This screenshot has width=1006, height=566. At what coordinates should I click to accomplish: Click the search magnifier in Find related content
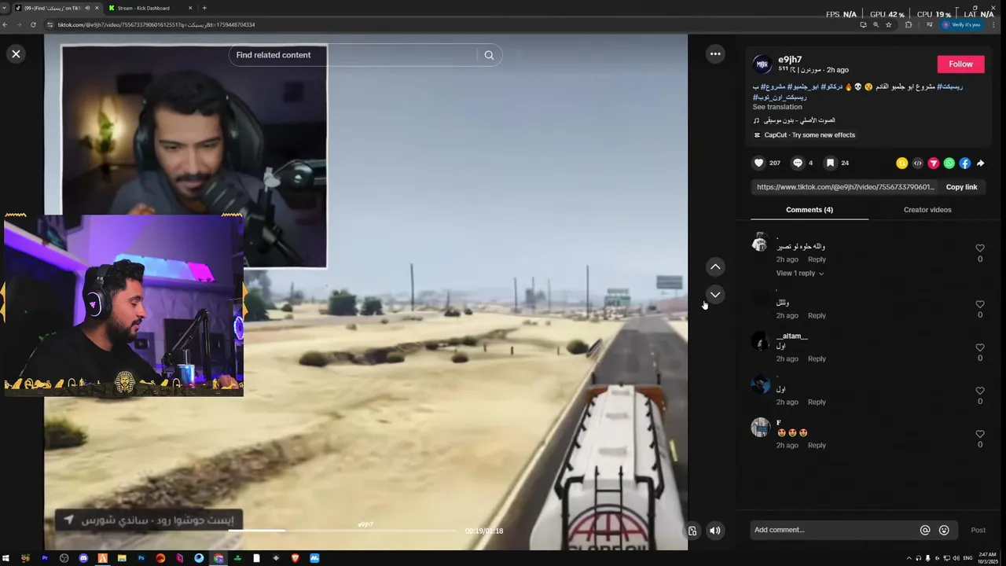pos(489,55)
